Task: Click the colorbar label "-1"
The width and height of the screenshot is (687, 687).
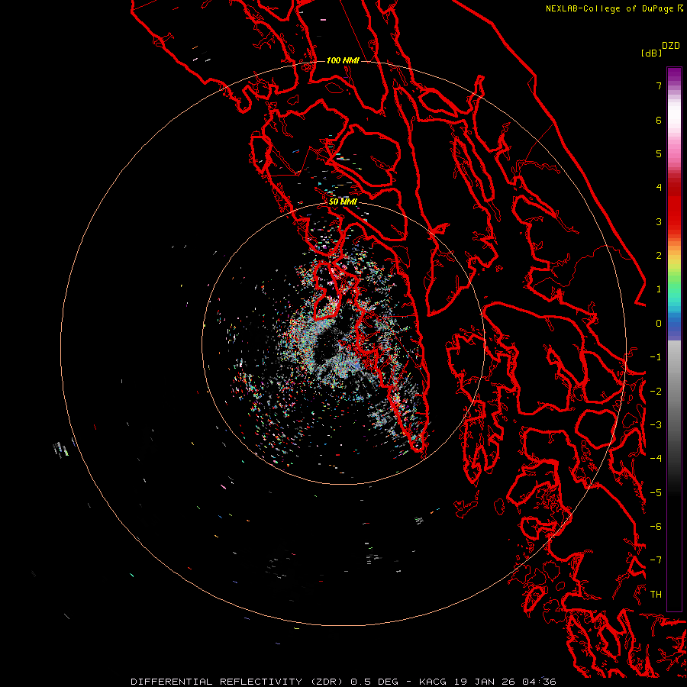Action: [656, 357]
